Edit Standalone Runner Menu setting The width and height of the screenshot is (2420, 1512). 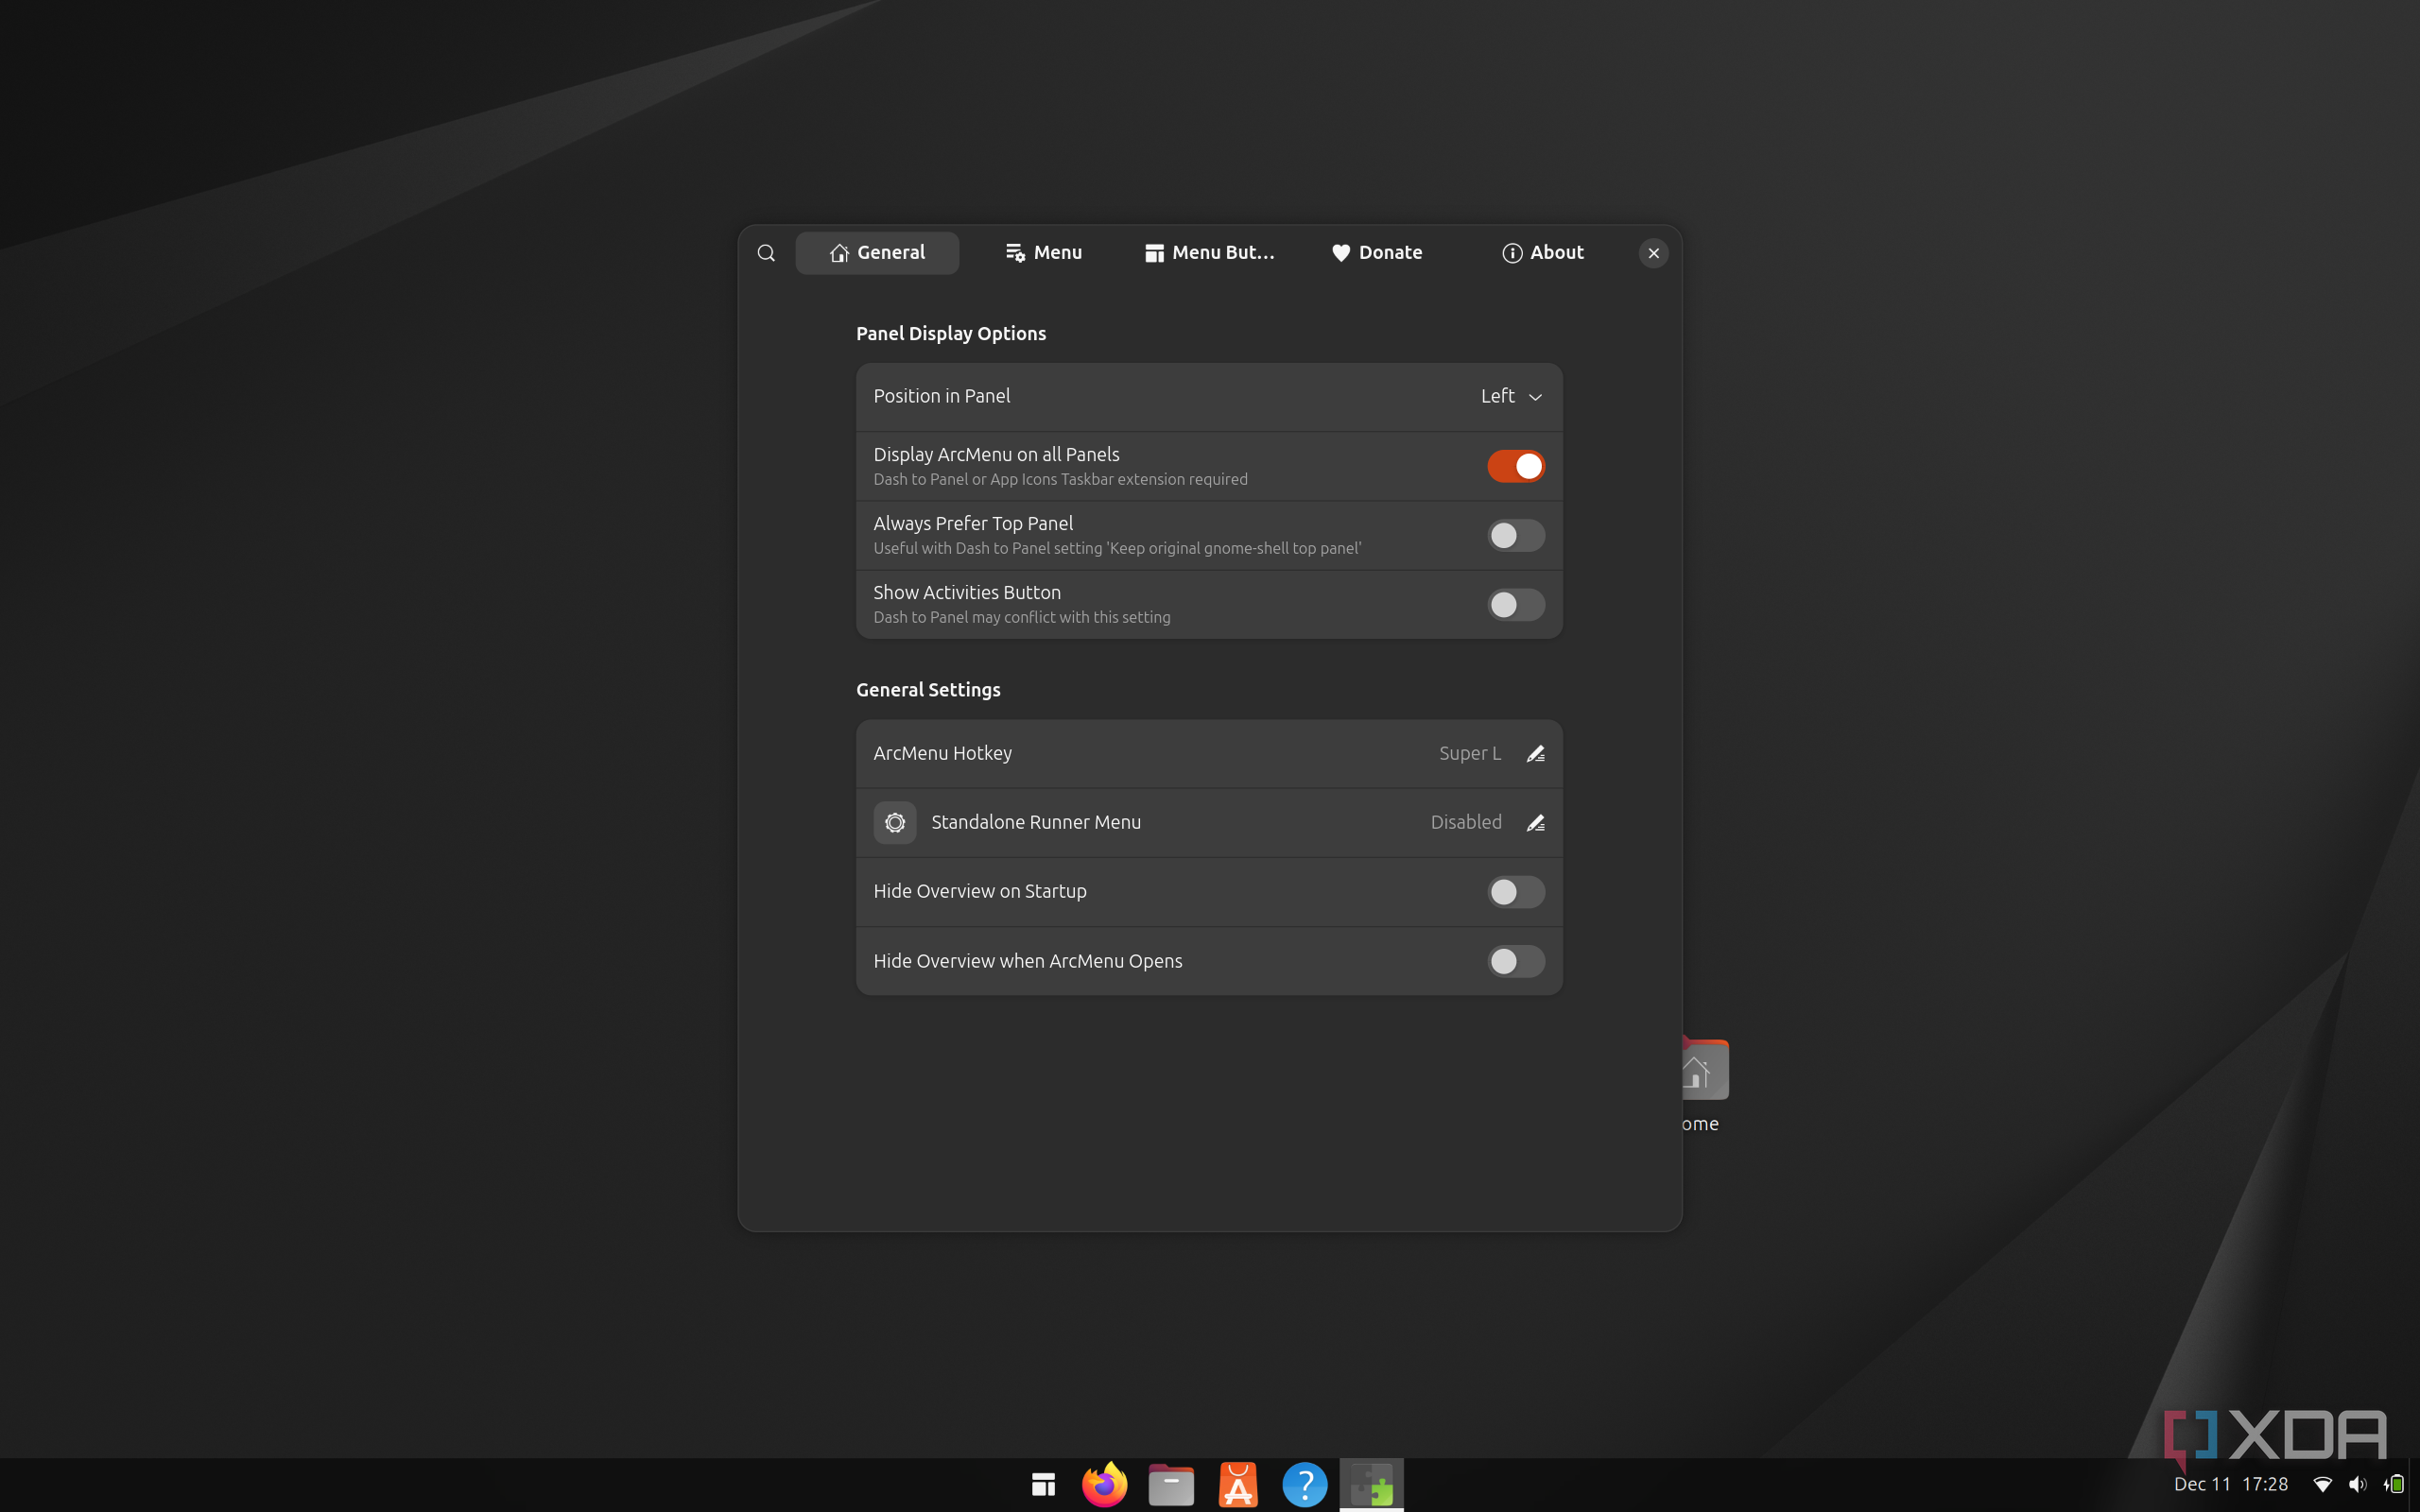tap(1535, 822)
